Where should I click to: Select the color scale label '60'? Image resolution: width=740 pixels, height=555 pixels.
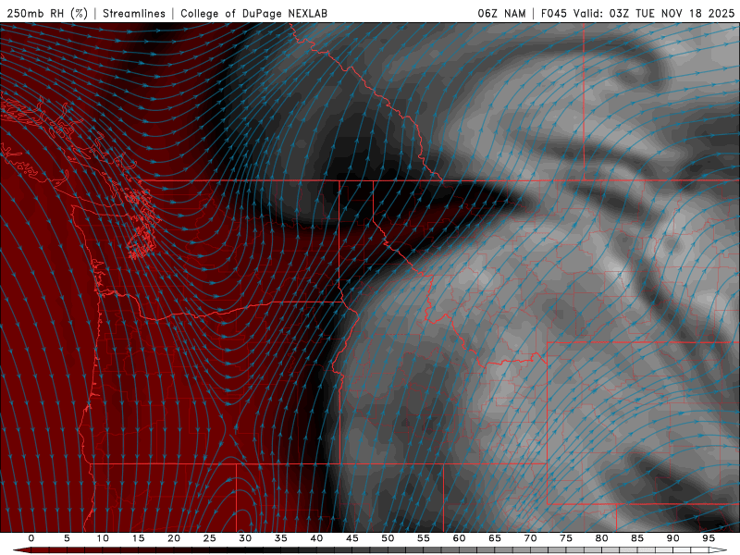(459, 538)
